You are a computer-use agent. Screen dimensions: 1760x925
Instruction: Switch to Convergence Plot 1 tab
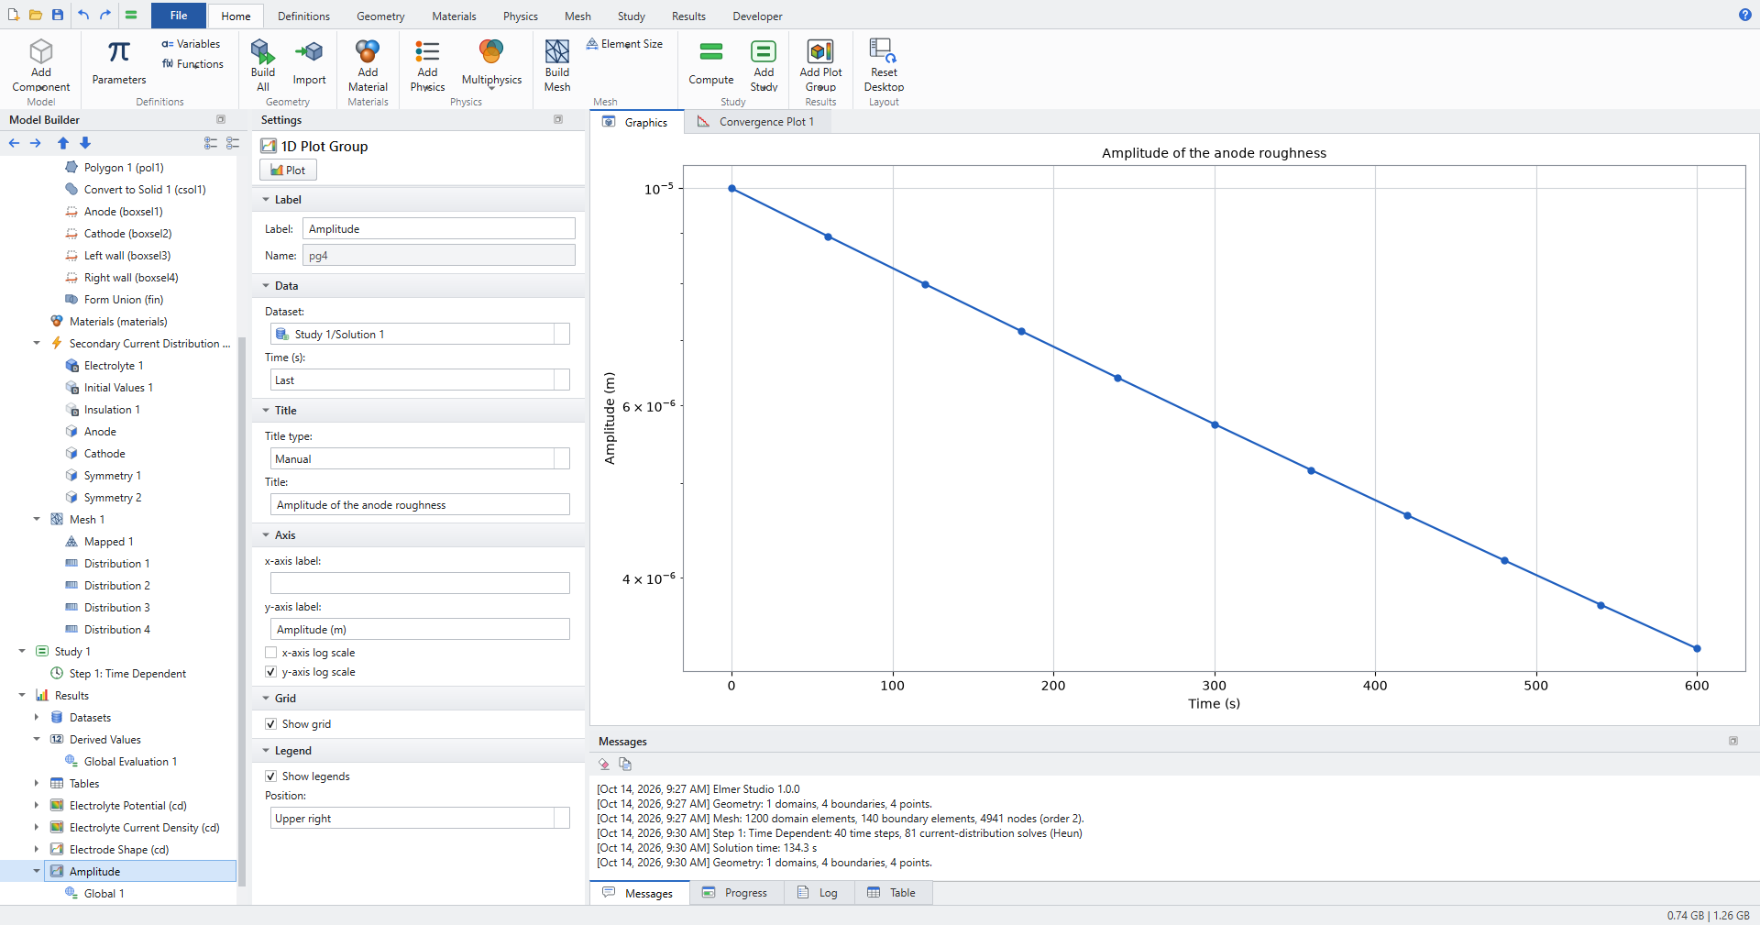756,122
